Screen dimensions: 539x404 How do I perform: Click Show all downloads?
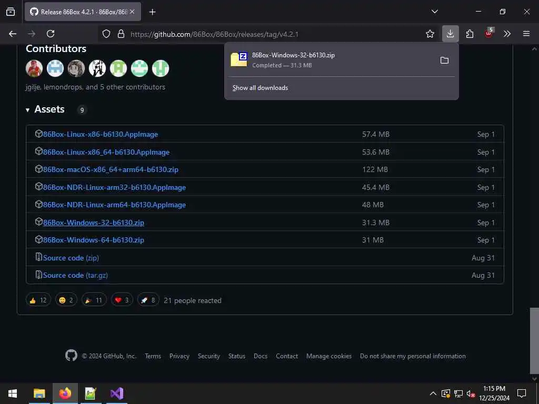(x=260, y=88)
